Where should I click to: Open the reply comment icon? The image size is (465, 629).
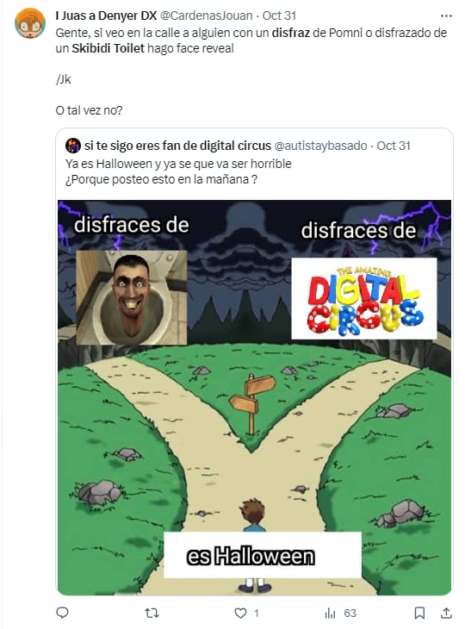click(62, 613)
